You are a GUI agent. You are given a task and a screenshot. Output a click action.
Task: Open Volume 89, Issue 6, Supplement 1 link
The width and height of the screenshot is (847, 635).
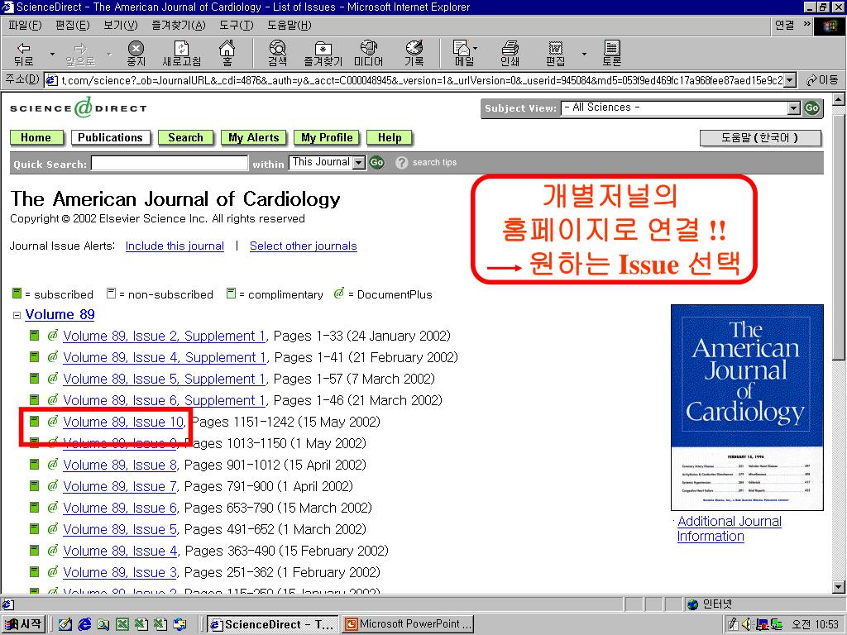[165, 400]
